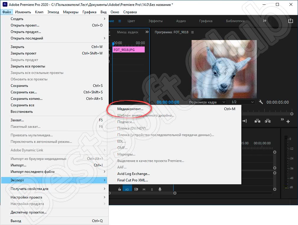Select Final Cut Pro XML export option
298x225 pixels.
pyautogui.click(x=132, y=180)
